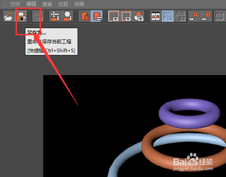Toggle the highlighted blue AB icon
Viewport: 226px width, 177px height.
pos(168,16)
